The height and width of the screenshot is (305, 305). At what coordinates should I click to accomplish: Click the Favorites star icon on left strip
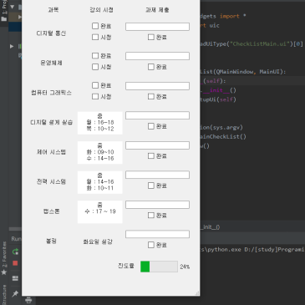point(4,272)
